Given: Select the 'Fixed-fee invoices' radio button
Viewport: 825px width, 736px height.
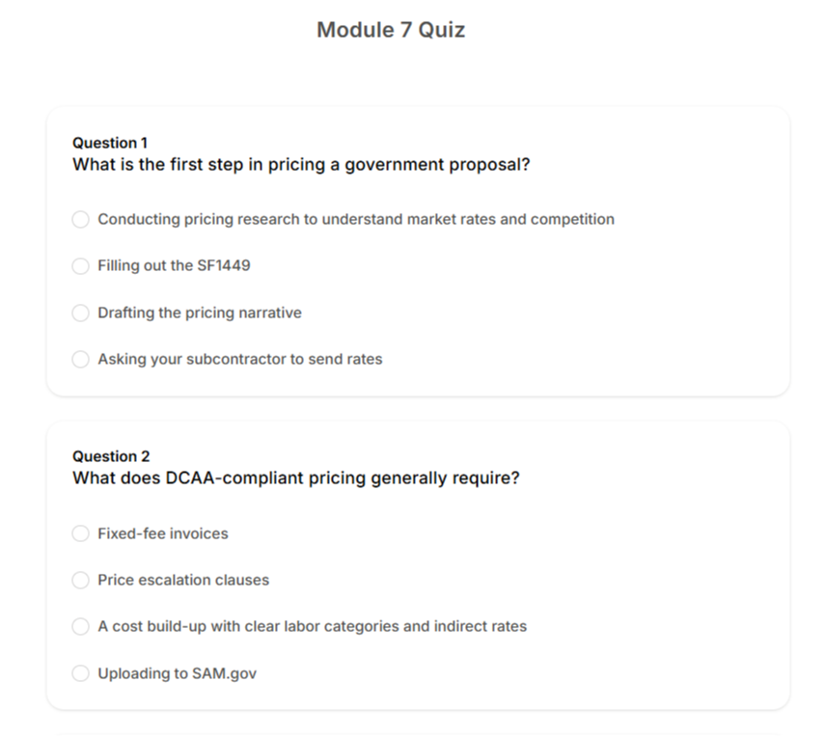Looking at the screenshot, I should pyautogui.click(x=81, y=533).
